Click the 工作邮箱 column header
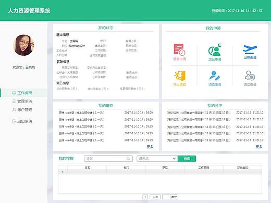Screen dimensions: 271x203 [204, 168]
